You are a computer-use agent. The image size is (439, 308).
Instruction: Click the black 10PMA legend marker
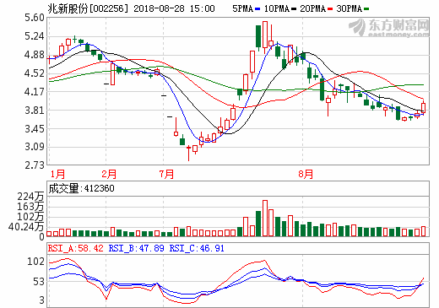pos(294,9)
